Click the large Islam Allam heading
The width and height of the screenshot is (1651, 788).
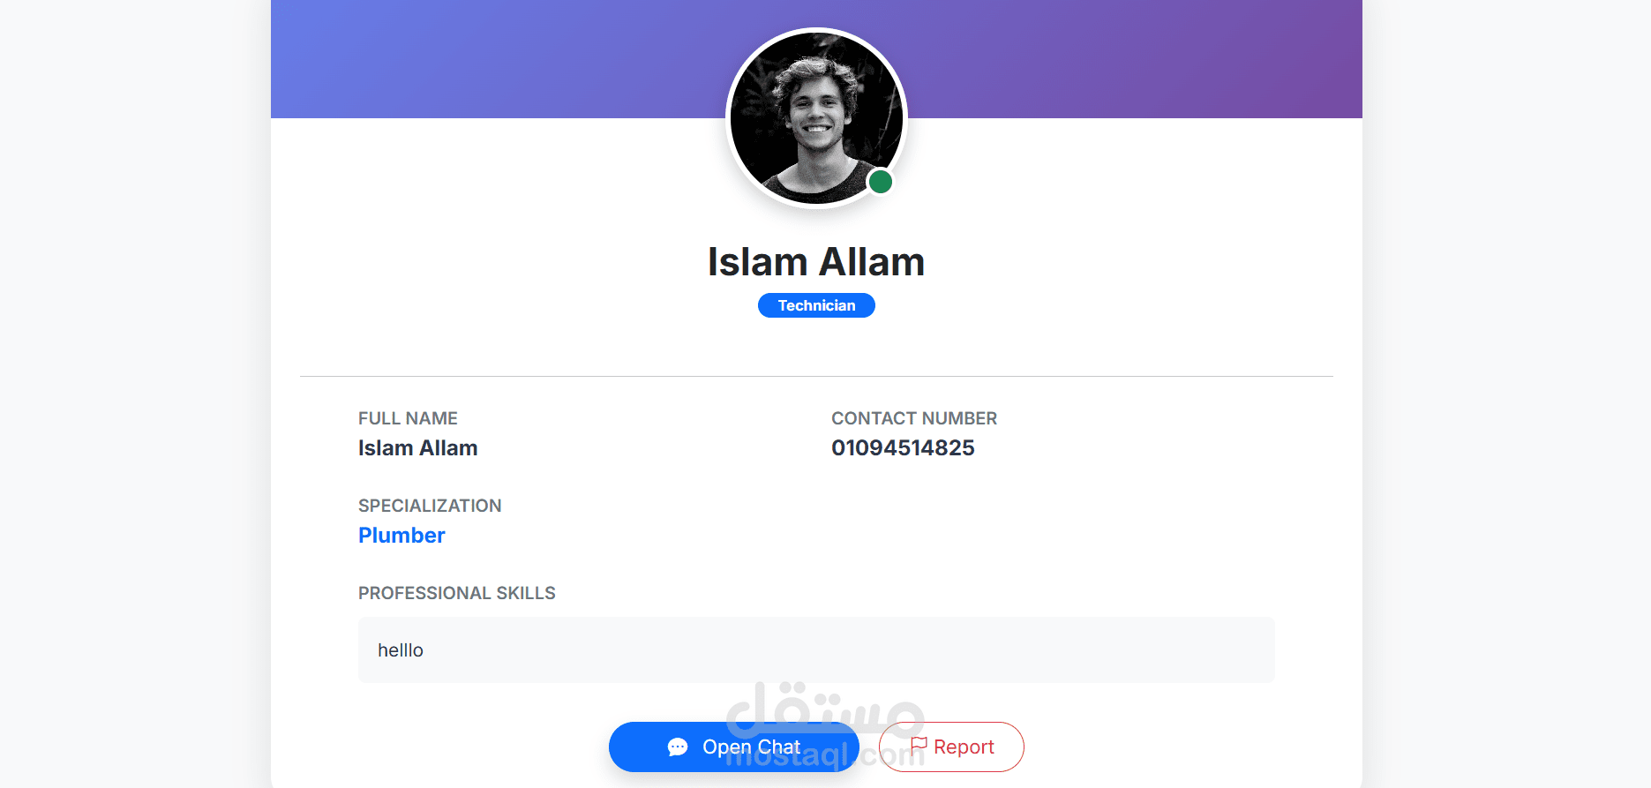pyautogui.click(x=816, y=262)
